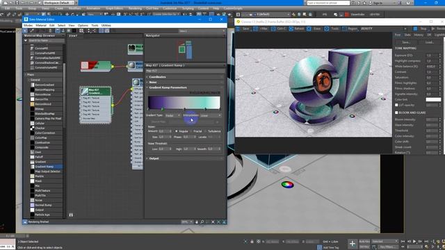Click the large plus button near time controls

click(353, 244)
